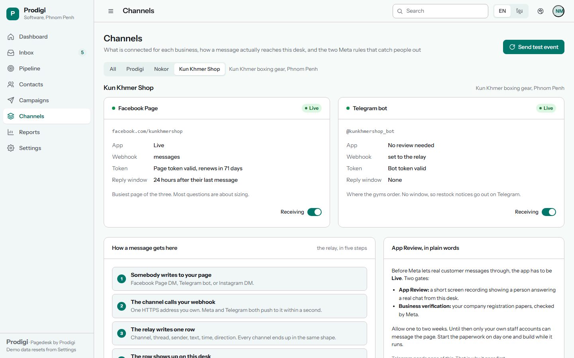Screen dimensions: 574x358
Task: Click the Facebook Page card title
Action: click(138, 108)
